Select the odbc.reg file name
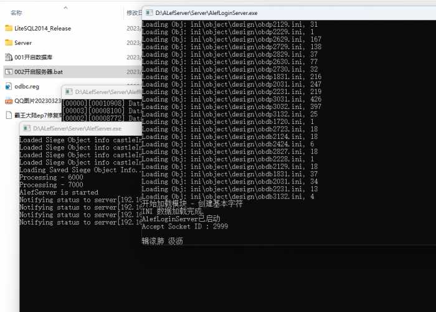Image resolution: width=436 pixels, height=312 pixels. [x=27, y=86]
